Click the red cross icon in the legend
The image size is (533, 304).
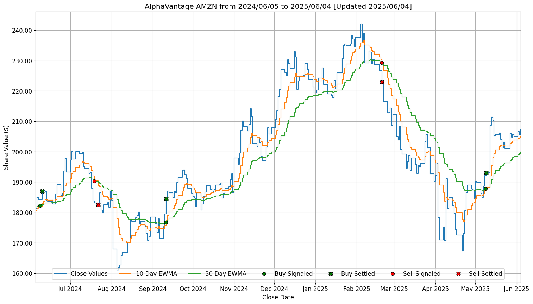click(458, 274)
